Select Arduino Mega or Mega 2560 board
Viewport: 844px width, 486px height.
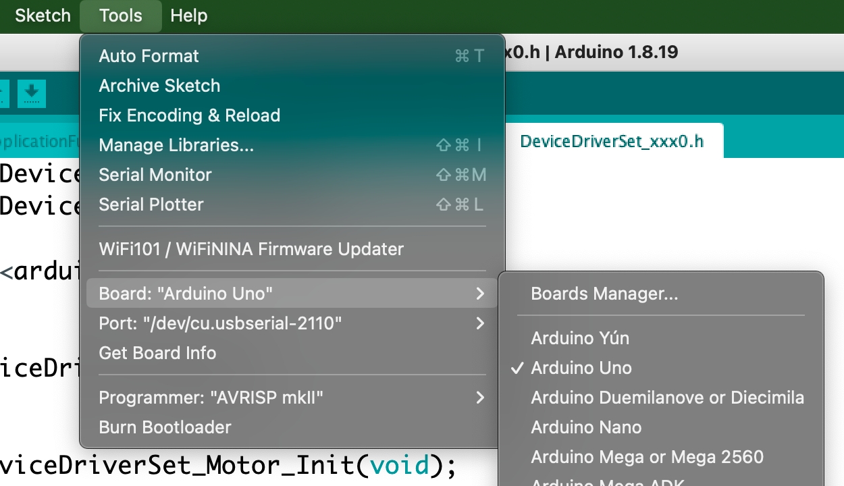click(647, 457)
